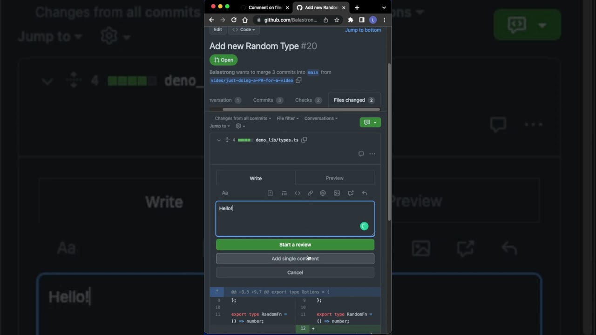The height and width of the screenshot is (335, 596).
Task: Click the added line 12 number
Action: coord(303,328)
